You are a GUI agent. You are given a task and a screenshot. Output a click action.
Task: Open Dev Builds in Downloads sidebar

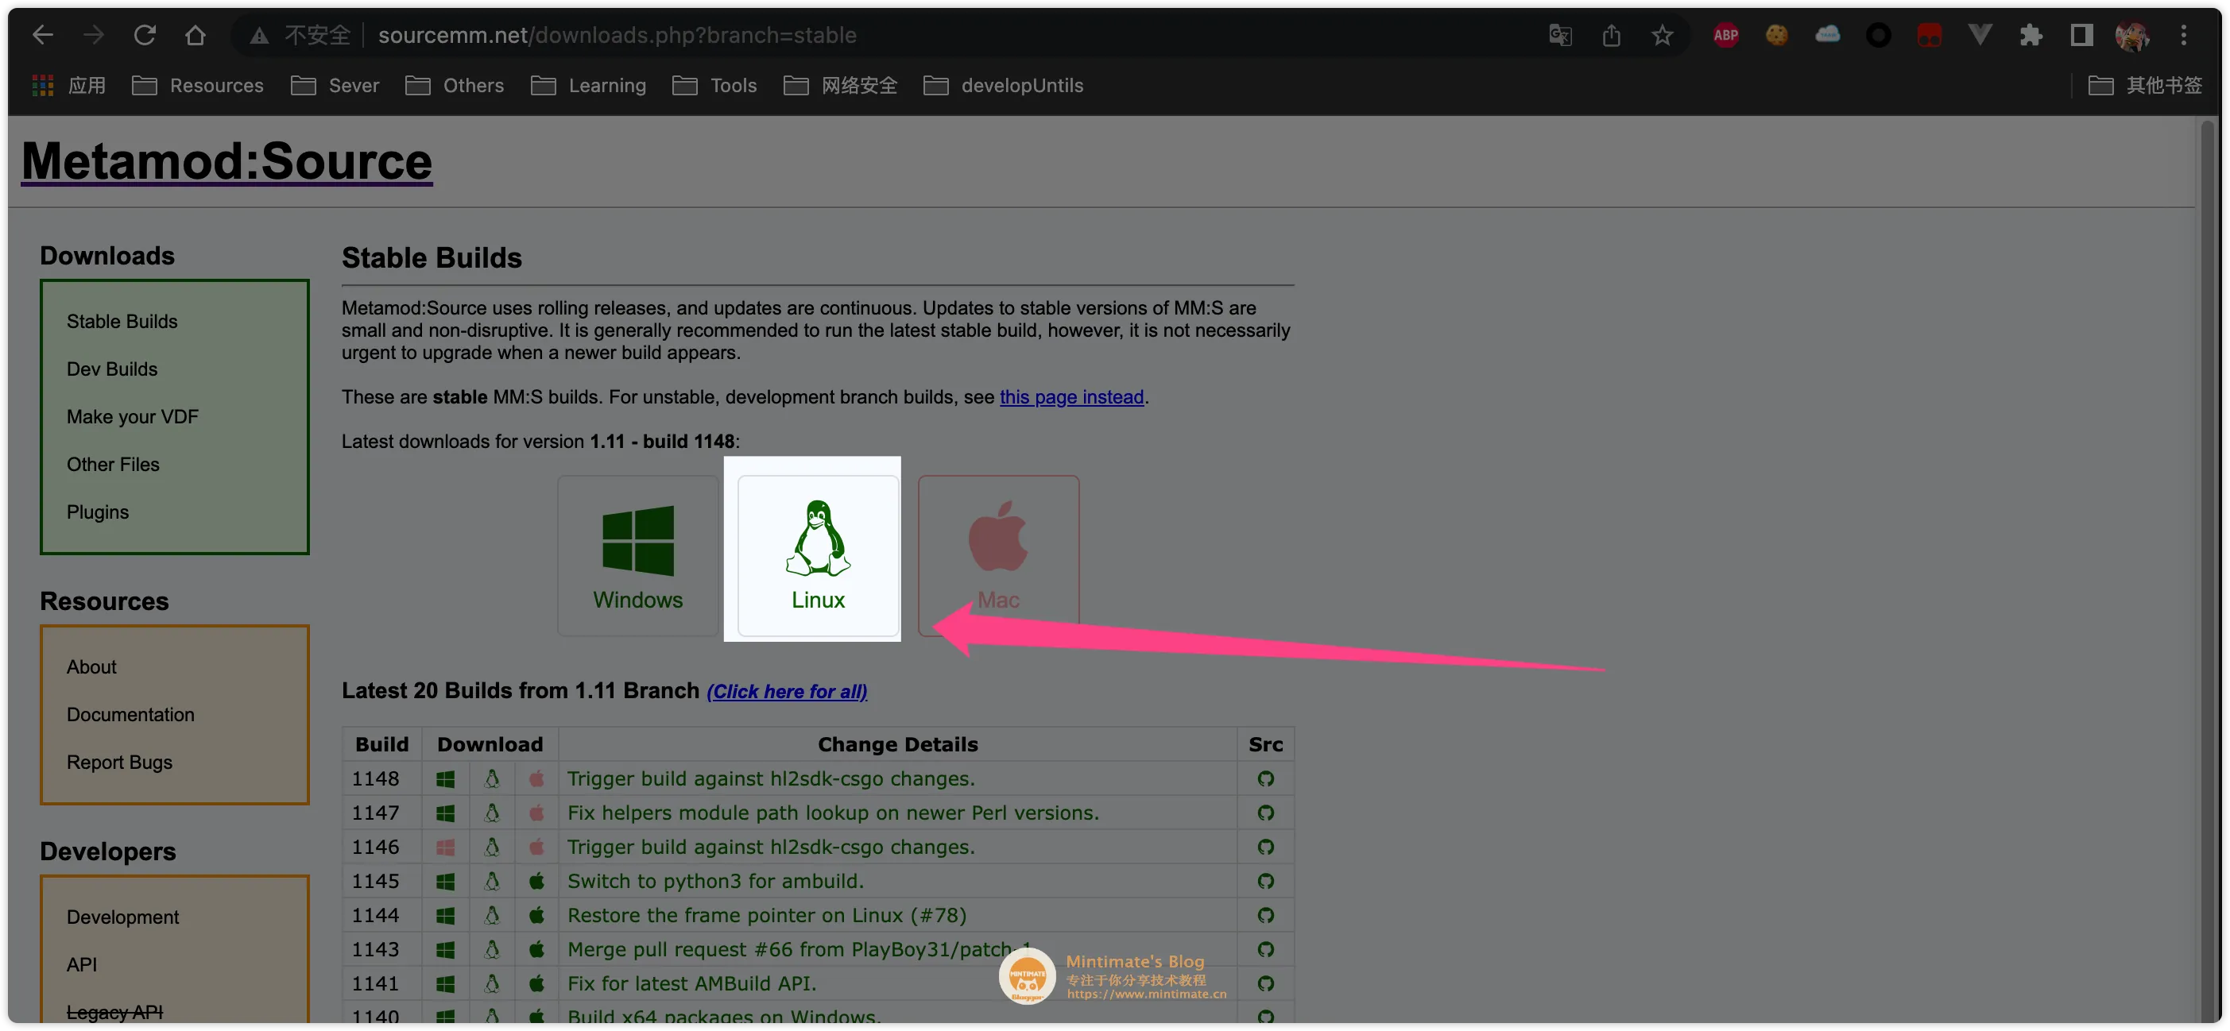[x=112, y=369]
